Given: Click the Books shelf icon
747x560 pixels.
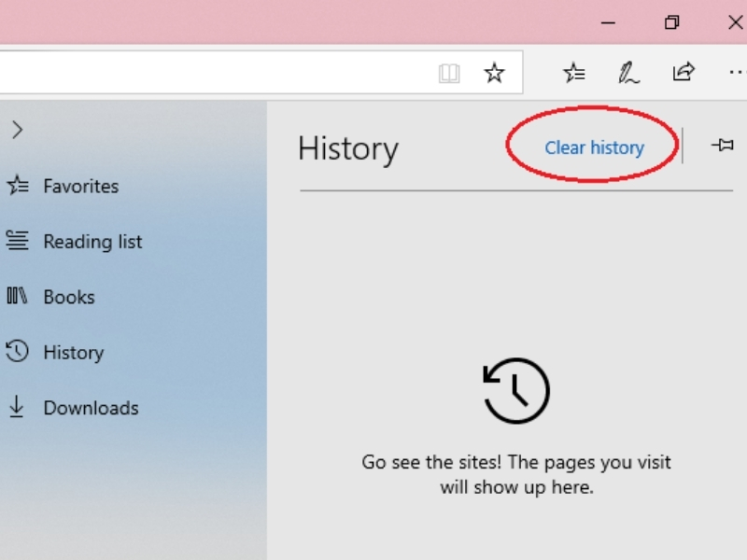Looking at the screenshot, I should (17, 296).
